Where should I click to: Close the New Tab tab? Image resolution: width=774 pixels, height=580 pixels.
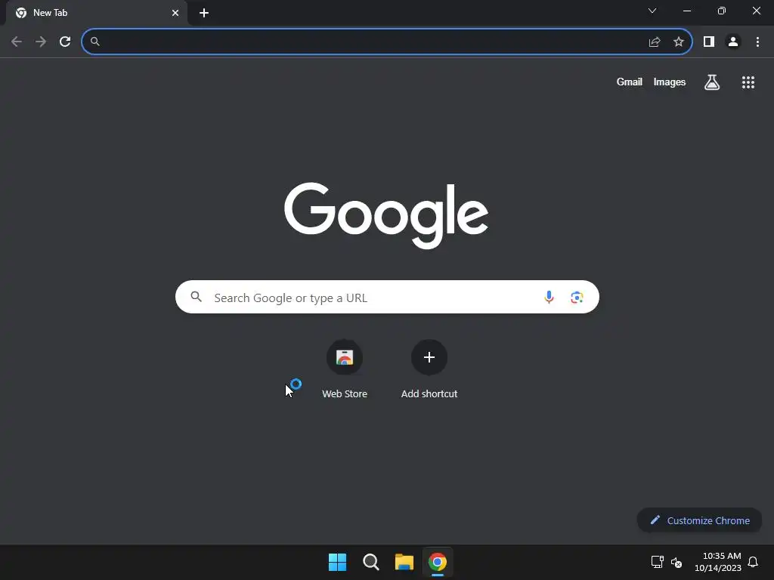175,13
